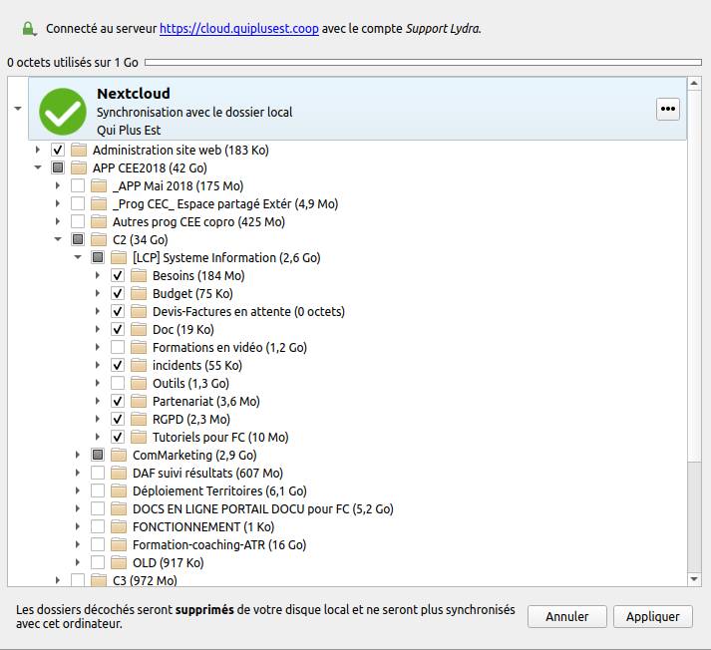Click the folder icon of Outils

tap(139, 383)
